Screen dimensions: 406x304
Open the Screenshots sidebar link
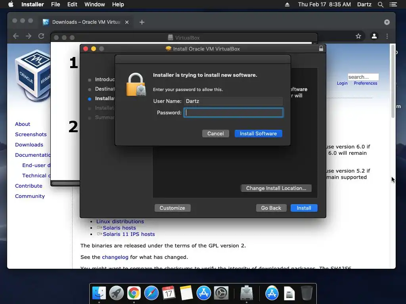click(x=31, y=135)
